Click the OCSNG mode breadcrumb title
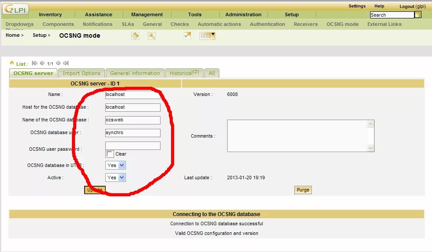 [x=80, y=35]
